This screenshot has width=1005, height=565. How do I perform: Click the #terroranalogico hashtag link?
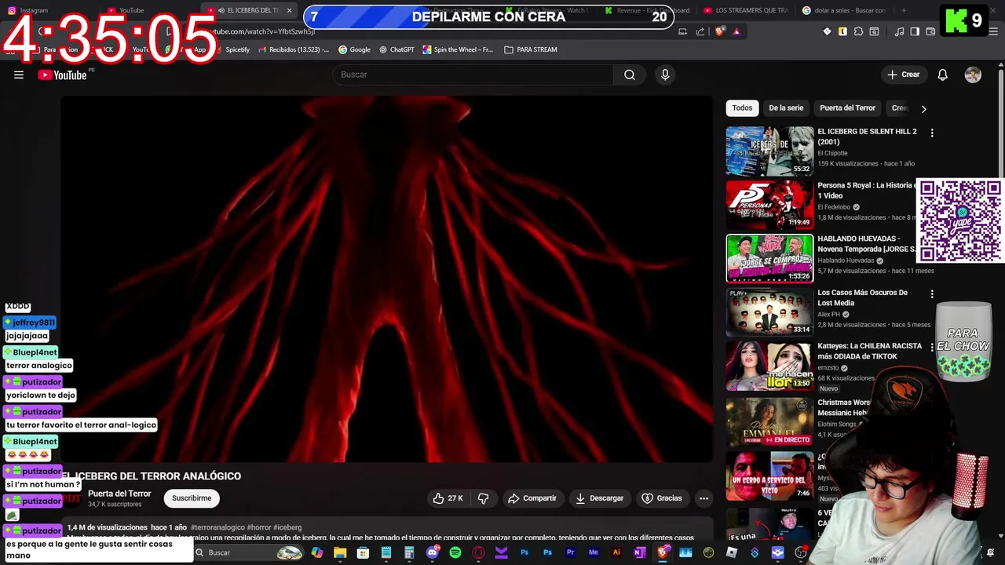click(217, 527)
